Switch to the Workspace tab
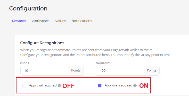Image resolution: width=189 pixels, height=96 pixels. point(41,21)
